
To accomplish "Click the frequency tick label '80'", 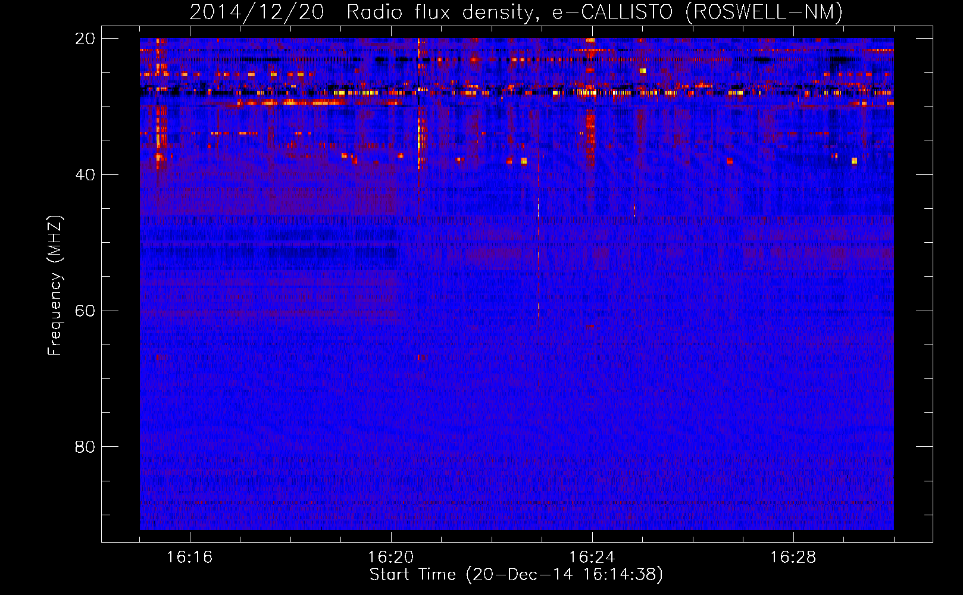I will click(85, 447).
